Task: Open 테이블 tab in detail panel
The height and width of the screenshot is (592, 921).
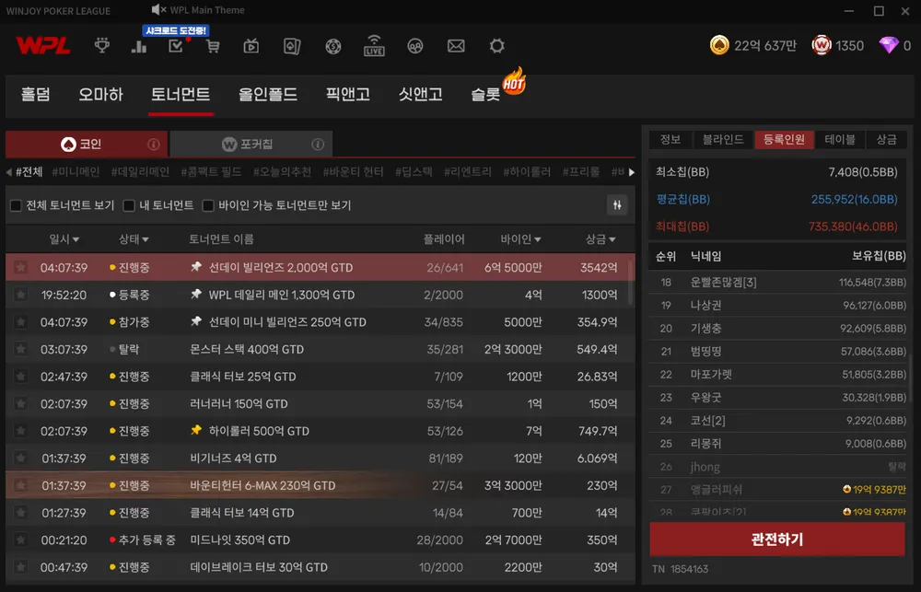Action: tap(840, 139)
